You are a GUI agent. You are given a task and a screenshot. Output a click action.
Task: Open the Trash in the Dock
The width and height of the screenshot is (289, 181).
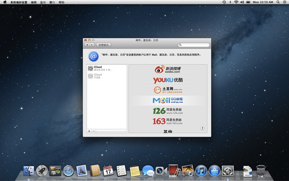pos(261,171)
